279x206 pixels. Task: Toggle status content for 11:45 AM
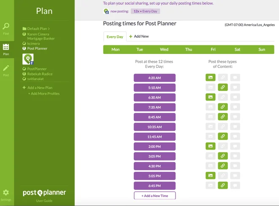tap(235, 136)
